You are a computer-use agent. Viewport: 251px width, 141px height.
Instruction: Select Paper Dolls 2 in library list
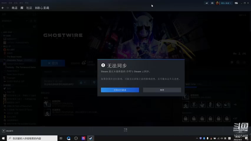pyautogui.click(x=13, y=71)
